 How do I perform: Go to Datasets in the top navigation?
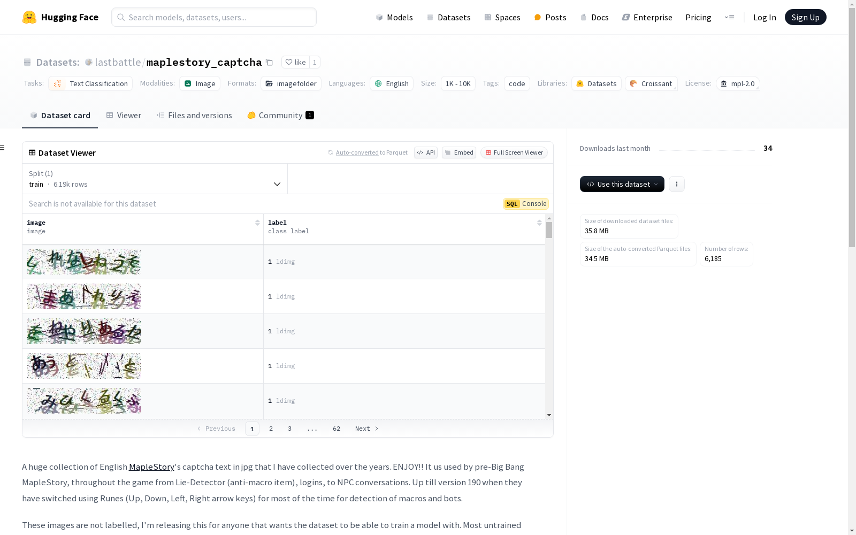tap(448, 17)
